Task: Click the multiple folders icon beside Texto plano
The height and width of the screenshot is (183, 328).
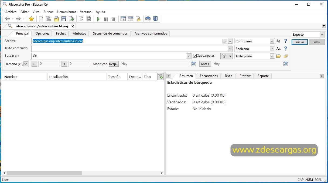Action: pos(286,56)
